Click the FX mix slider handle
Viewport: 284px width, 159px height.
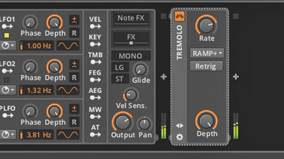point(131,43)
